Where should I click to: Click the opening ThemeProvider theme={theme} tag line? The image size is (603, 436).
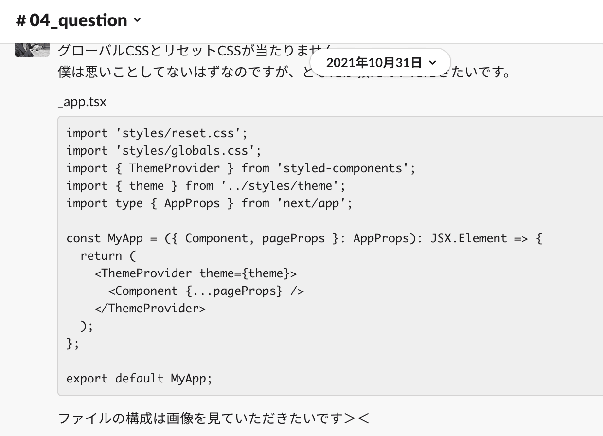[x=195, y=273]
